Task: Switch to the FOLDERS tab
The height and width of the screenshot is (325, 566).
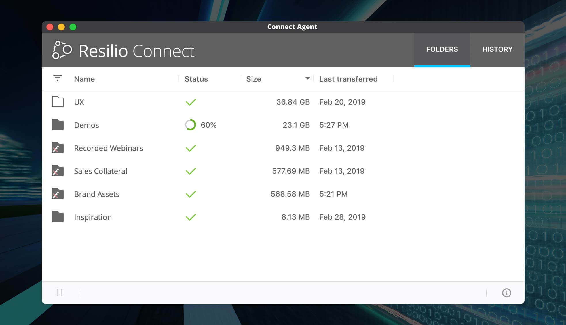Action: pyautogui.click(x=442, y=49)
